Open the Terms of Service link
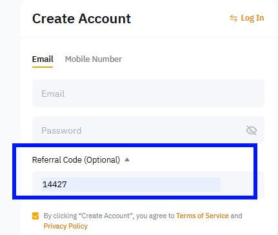The height and width of the screenshot is (235, 278). (x=203, y=216)
